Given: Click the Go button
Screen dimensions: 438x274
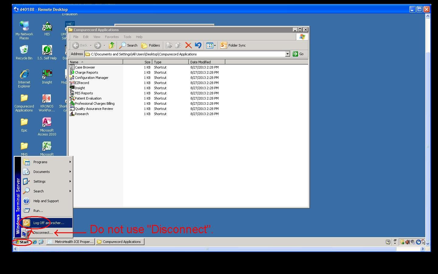Looking at the screenshot, I should 298,54.
